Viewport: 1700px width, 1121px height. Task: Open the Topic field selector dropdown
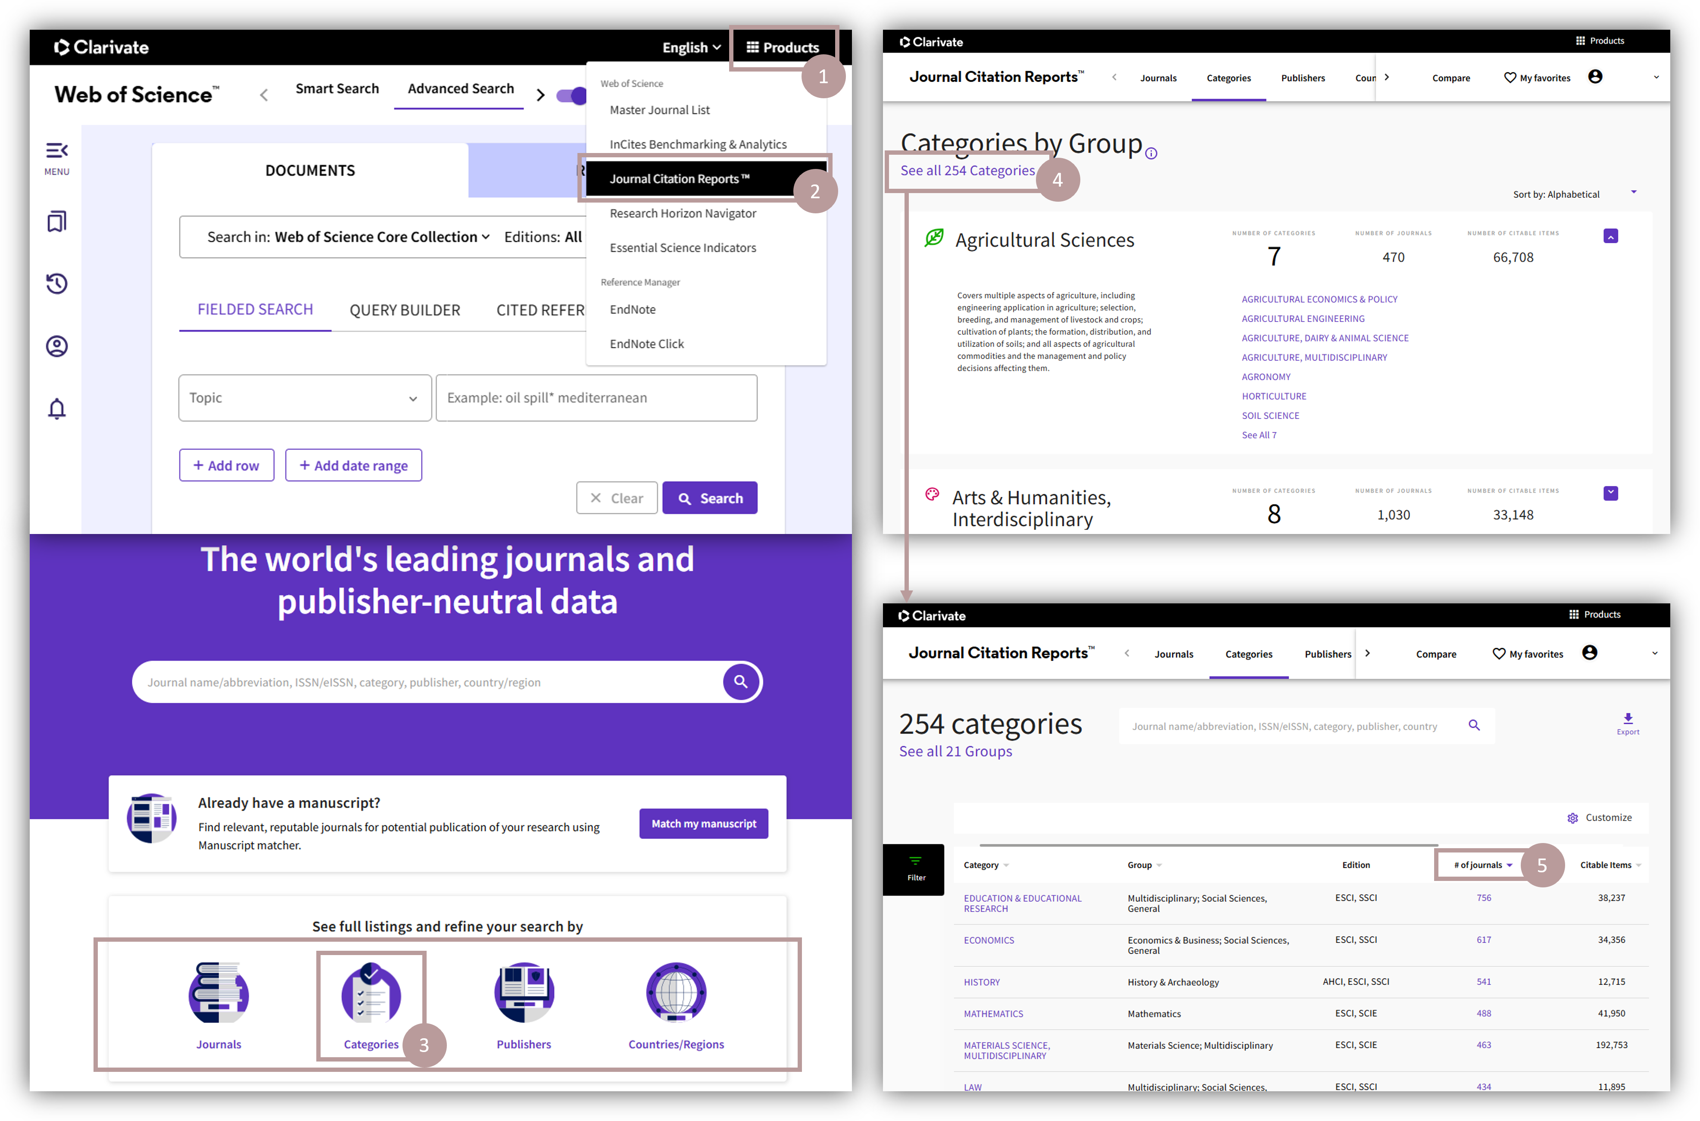point(305,397)
